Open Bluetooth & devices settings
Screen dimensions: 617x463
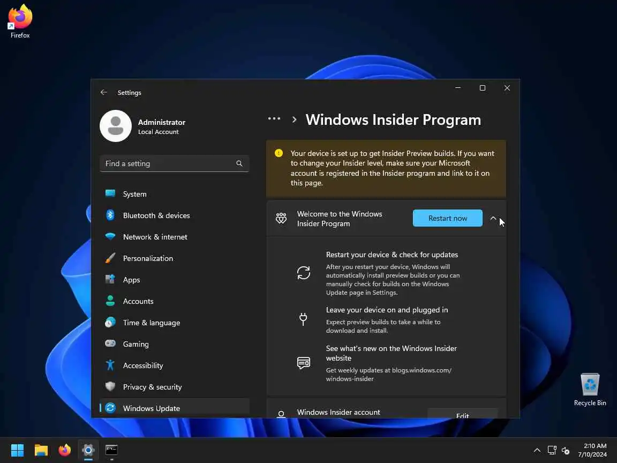click(174, 215)
